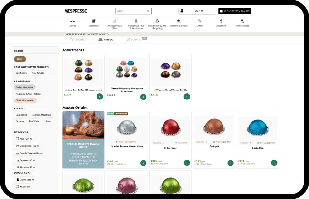Open the Special Reserve Hawaii Kona title
The image size is (309, 199).
point(127,146)
